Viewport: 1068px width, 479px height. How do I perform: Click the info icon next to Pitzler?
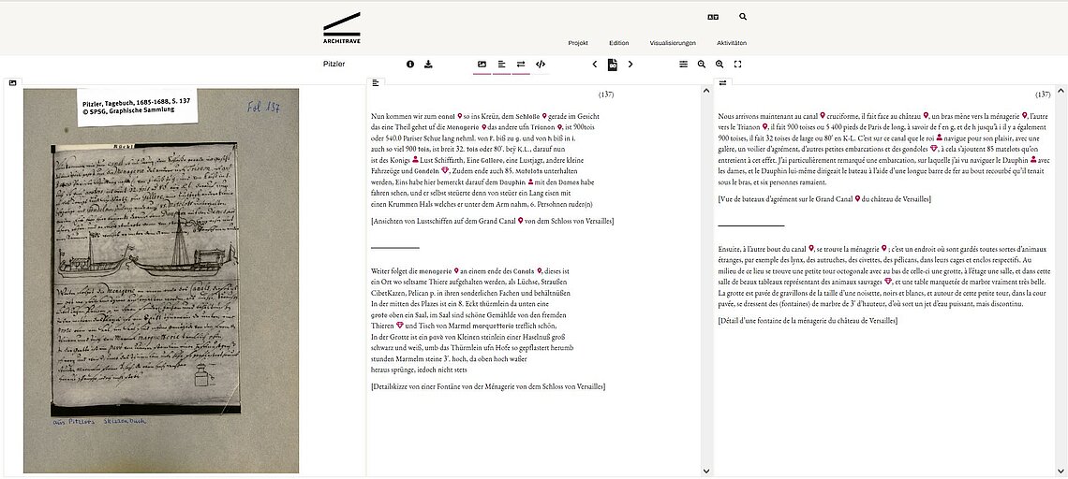tap(409, 65)
